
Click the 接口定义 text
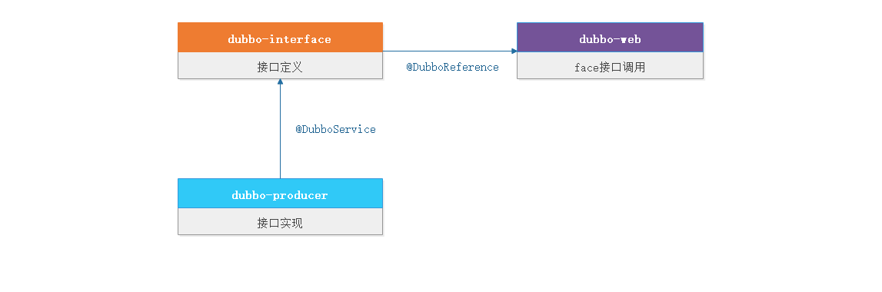(x=280, y=68)
